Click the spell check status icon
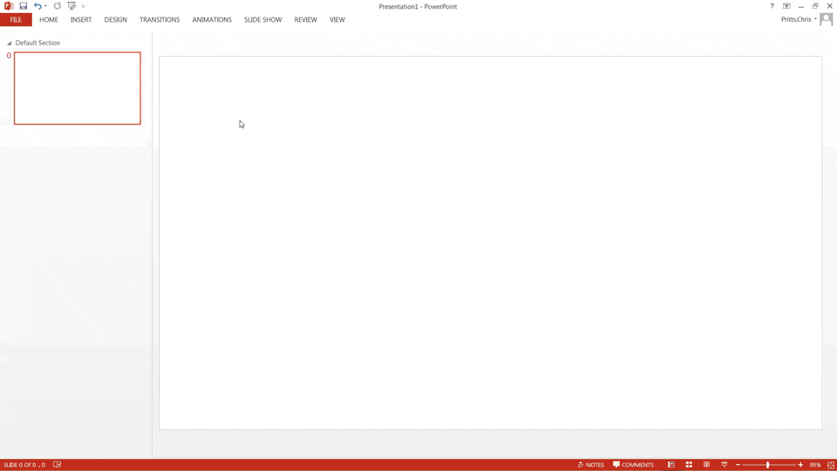The image size is (837, 471). 58,465
